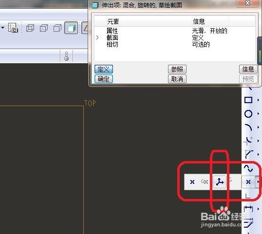Viewport: 262px width, 234px height.
Task: Expand the rectangle tool flyout arrow
Action: pyautogui.click(x=258, y=100)
